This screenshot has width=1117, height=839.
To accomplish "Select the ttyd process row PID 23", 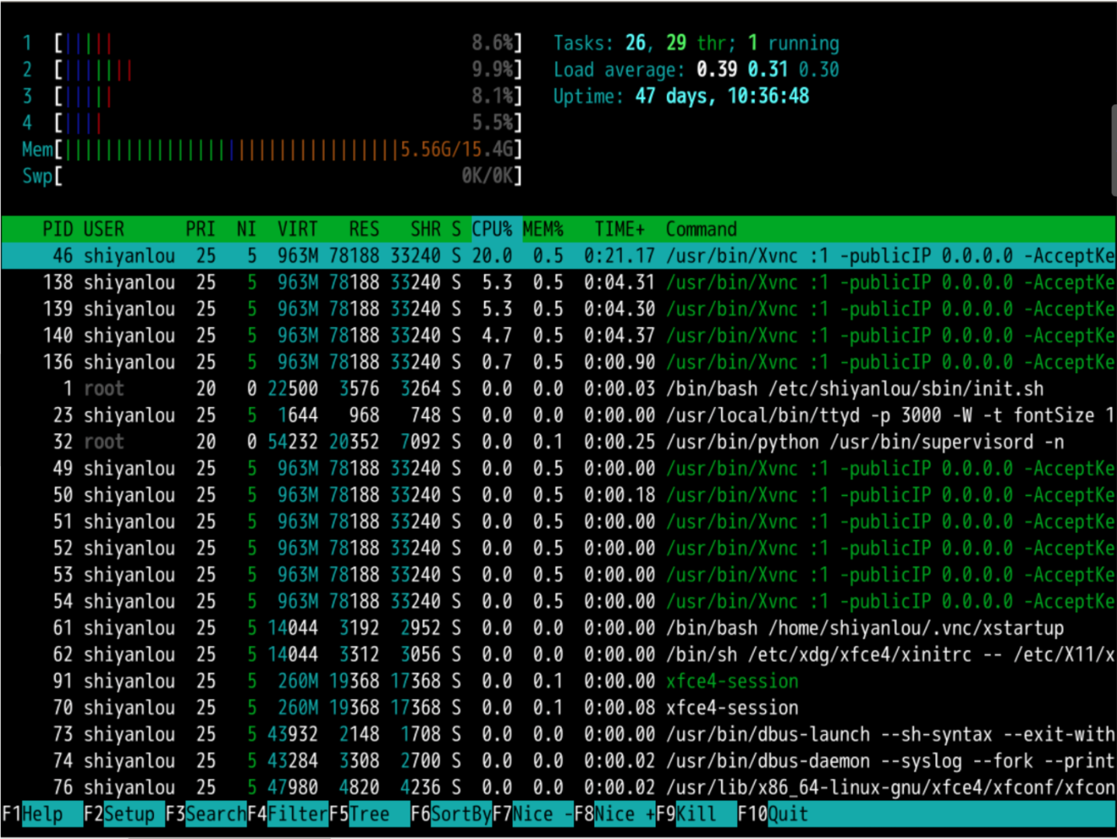I will click(558, 416).
